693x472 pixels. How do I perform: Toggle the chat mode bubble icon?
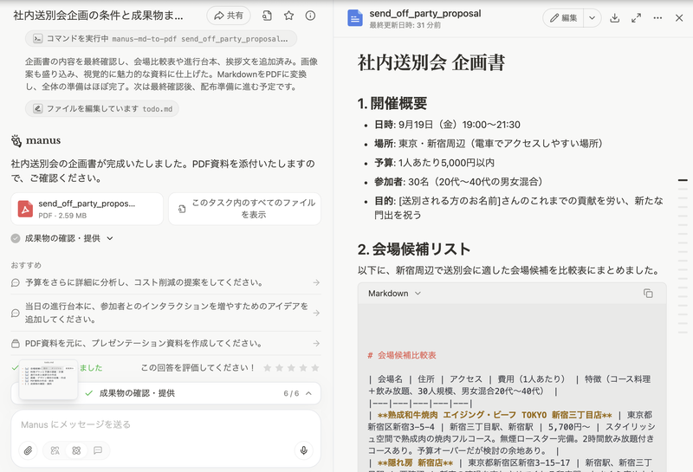(98, 450)
